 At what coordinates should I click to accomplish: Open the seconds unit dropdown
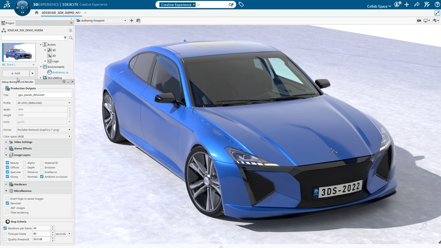[x=63, y=234]
